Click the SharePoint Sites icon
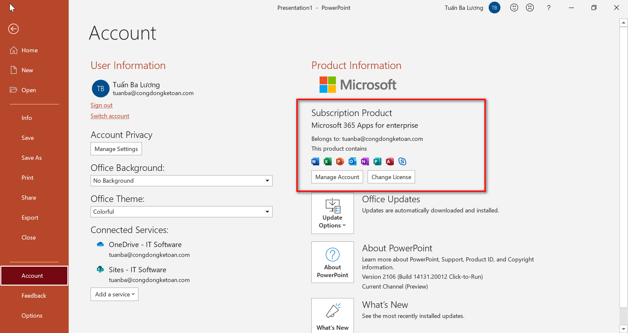Image resolution: width=628 pixels, height=333 pixels. (100, 269)
